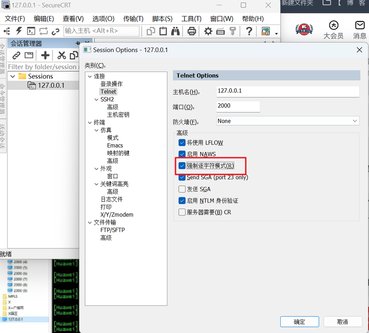Click the Find binoculars icon
The image size is (369, 333).
pyautogui.click(x=175, y=31)
